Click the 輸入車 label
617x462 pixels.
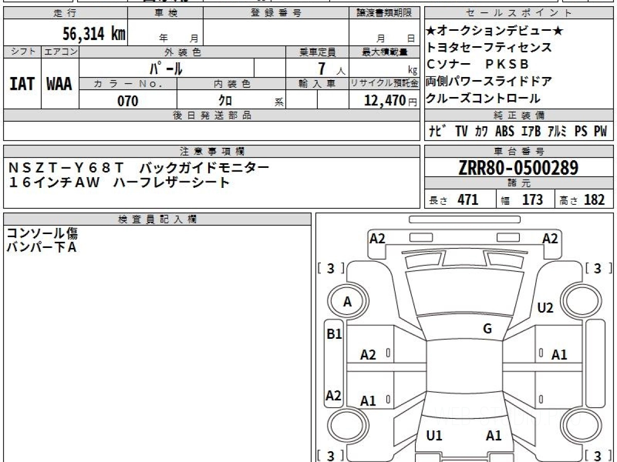(317, 84)
